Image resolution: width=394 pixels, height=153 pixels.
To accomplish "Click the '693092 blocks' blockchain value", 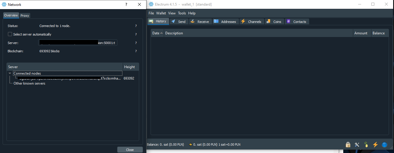I will pos(50,51).
